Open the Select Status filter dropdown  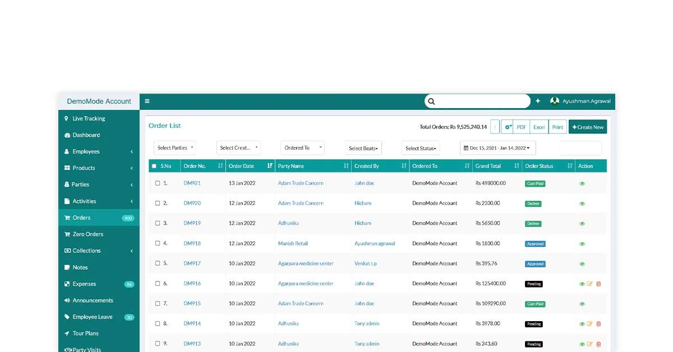click(x=421, y=147)
